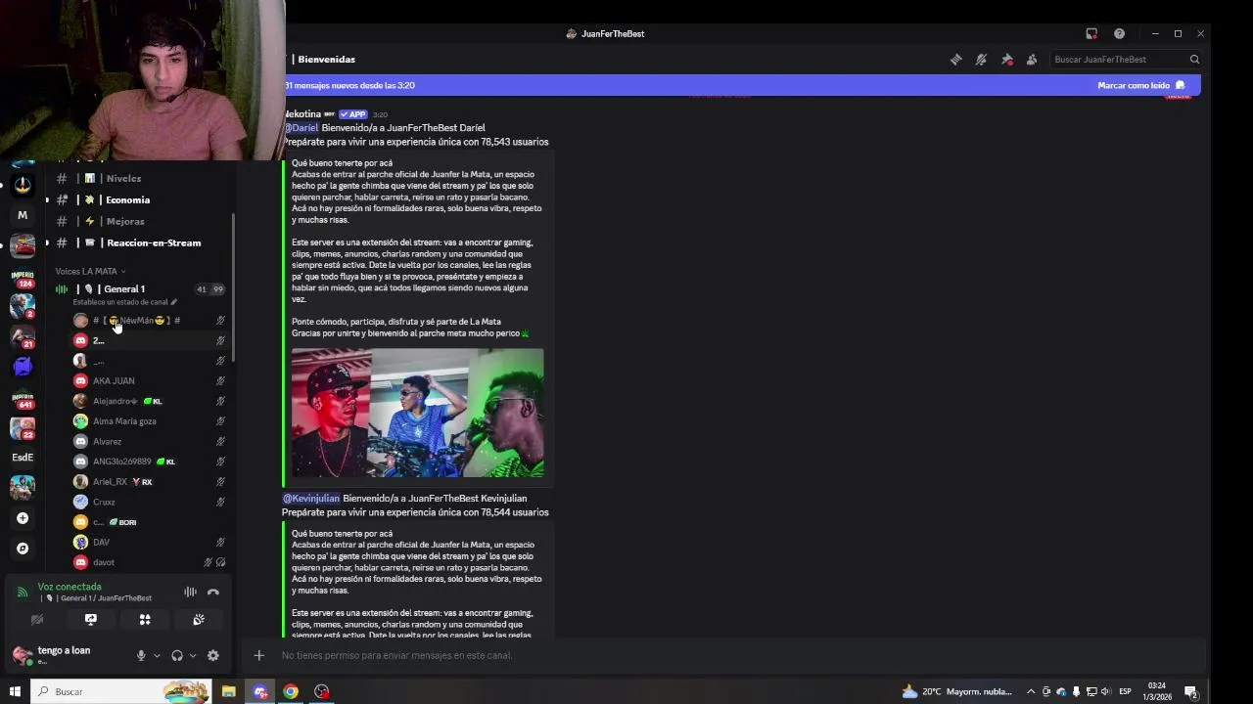Screen dimensions: 1253x704
Task: Open the M server icon
Action: tap(23, 215)
